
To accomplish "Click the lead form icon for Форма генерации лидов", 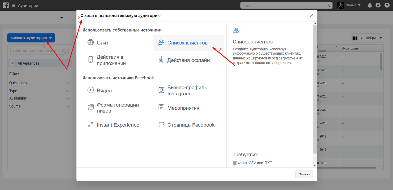I will (x=91, y=107).
